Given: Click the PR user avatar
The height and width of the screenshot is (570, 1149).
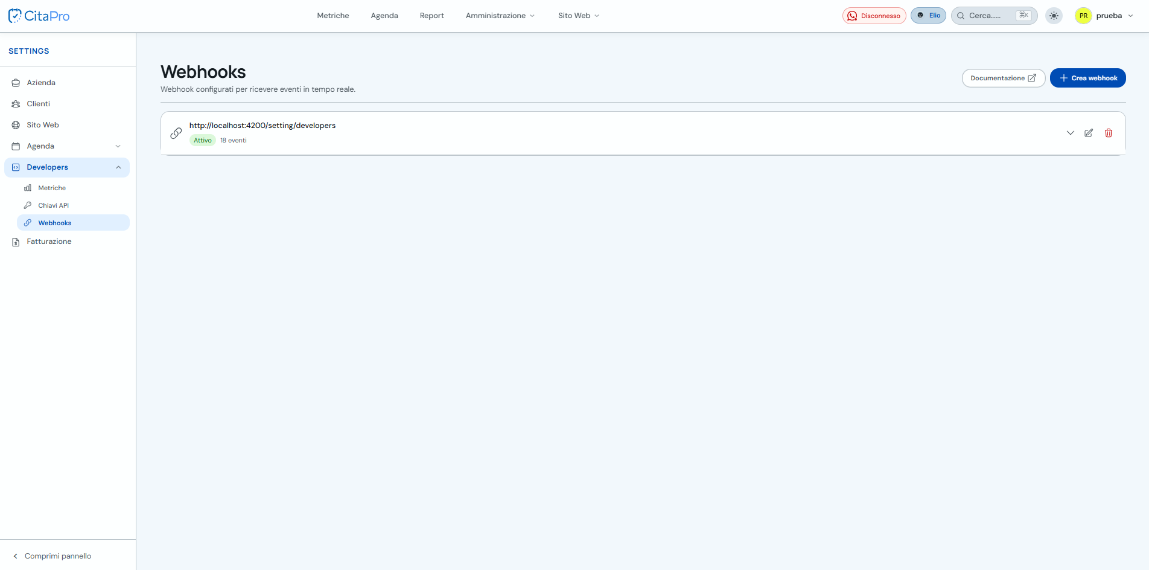Looking at the screenshot, I should [x=1083, y=16].
